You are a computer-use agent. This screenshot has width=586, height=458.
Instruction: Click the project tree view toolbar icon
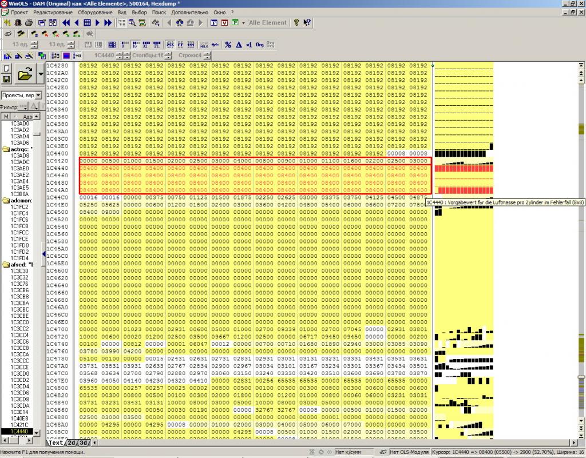click(x=121, y=23)
